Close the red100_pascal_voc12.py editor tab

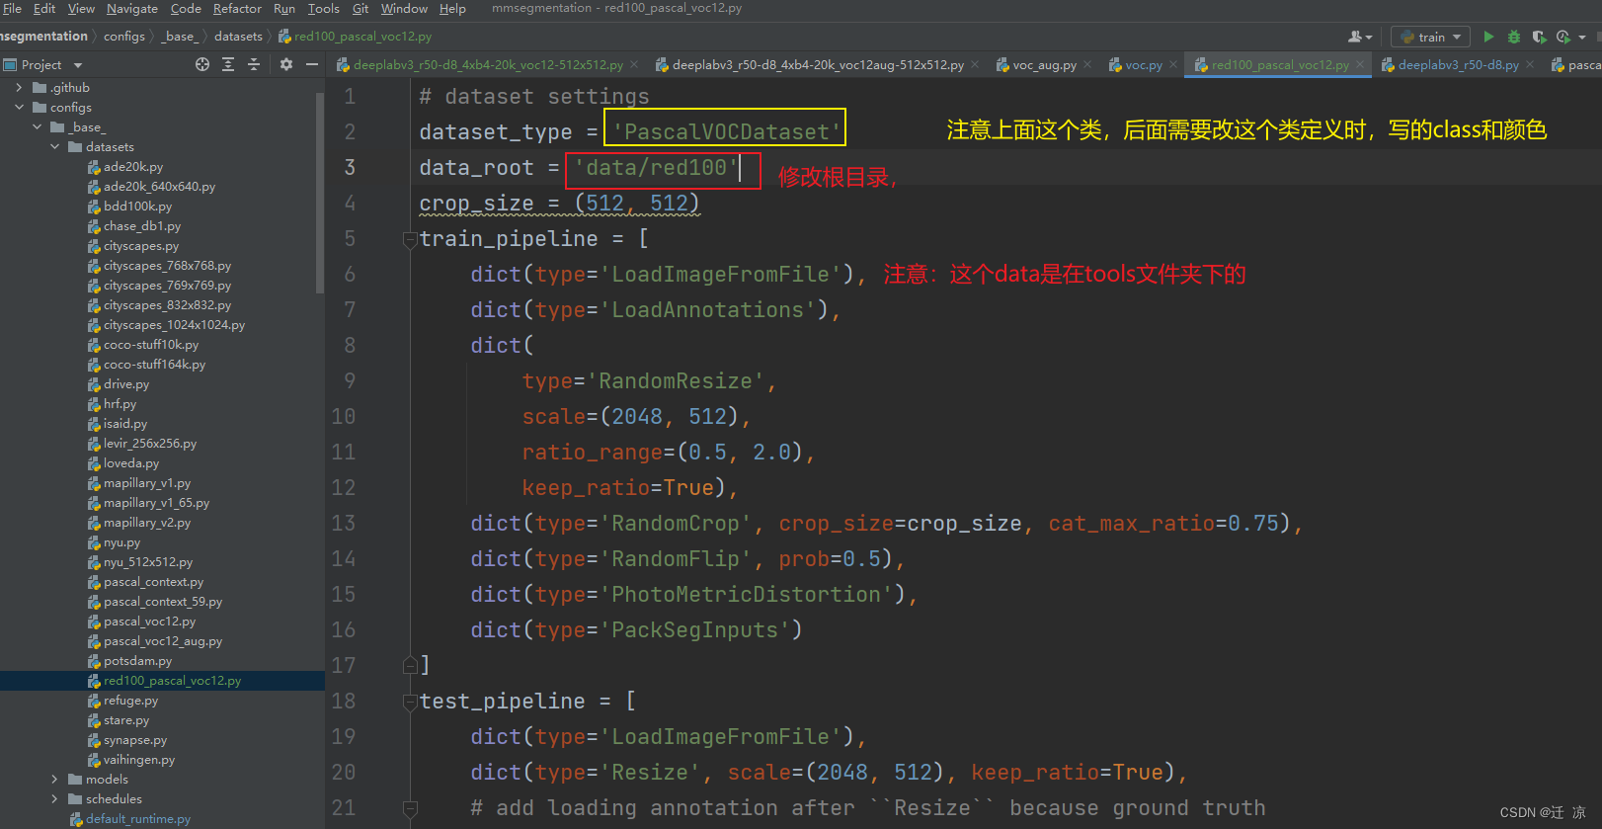click(x=1360, y=64)
